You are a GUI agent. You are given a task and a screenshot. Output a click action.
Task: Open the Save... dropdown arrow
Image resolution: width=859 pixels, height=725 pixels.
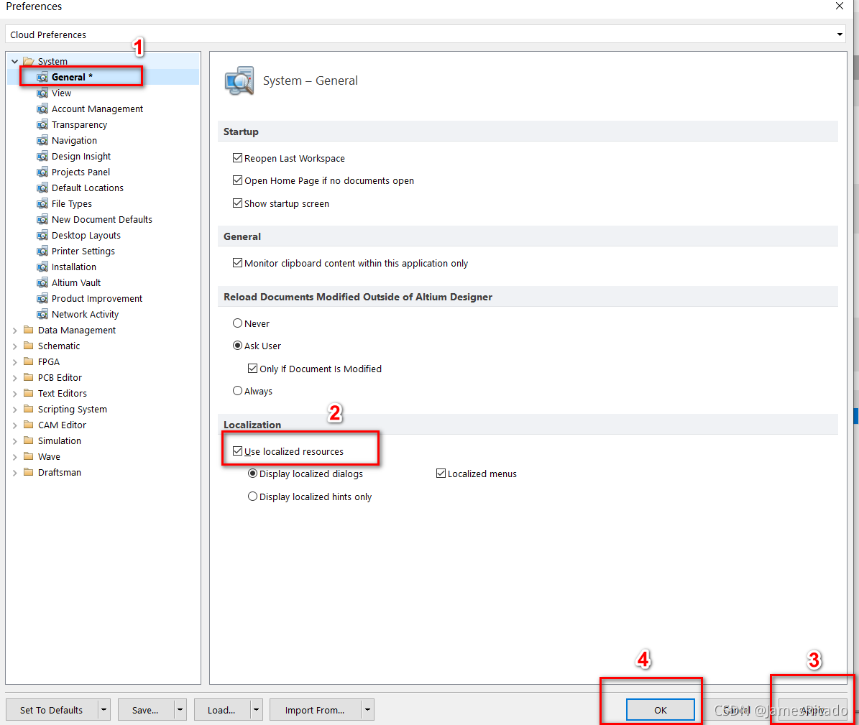(180, 710)
